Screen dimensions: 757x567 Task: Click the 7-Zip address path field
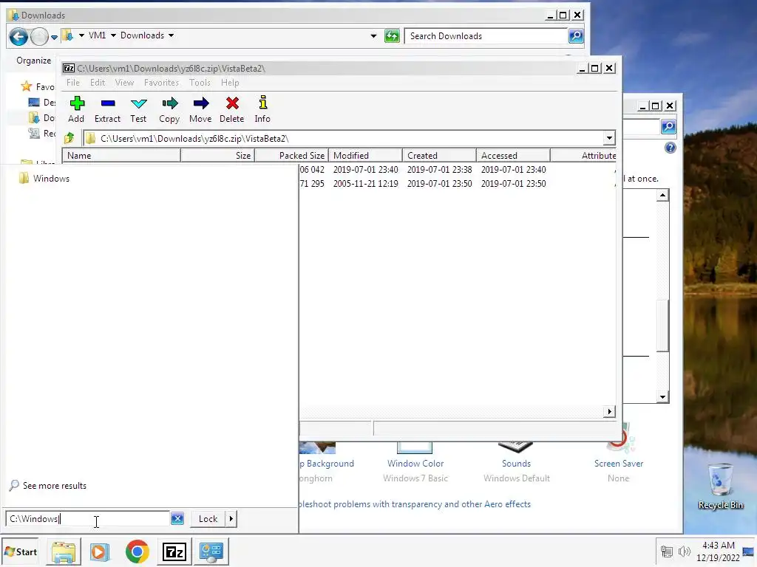[343, 138]
